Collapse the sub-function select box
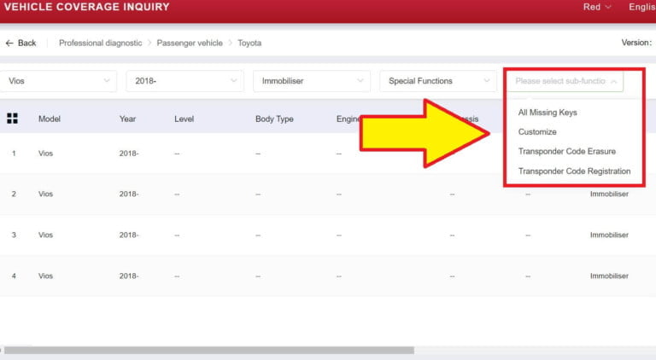Screen dimensions: 656x360 click(565, 81)
